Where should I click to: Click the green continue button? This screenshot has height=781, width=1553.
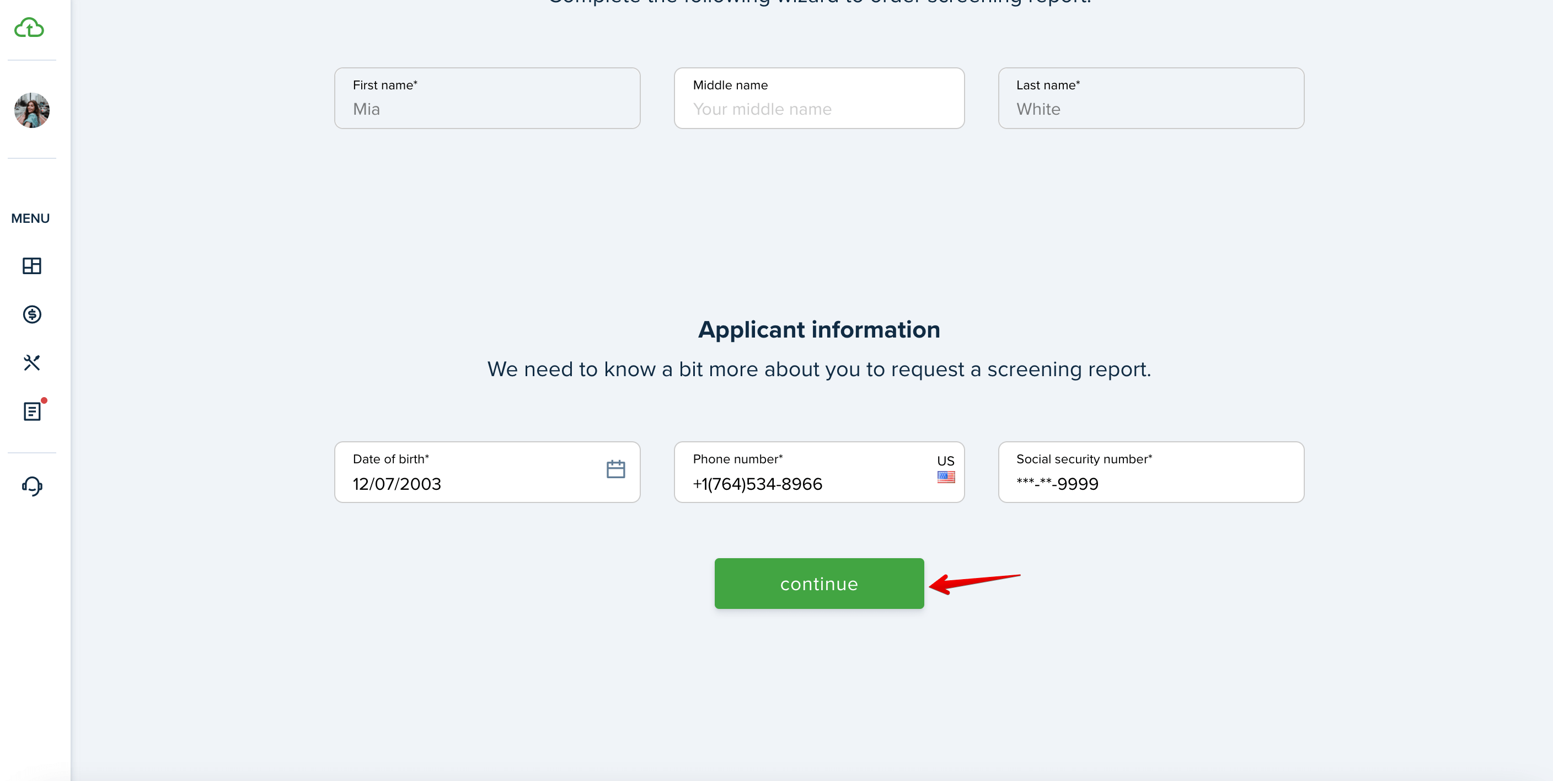point(819,583)
